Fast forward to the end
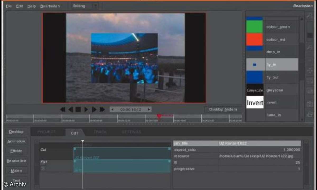 (x=102, y=110)
